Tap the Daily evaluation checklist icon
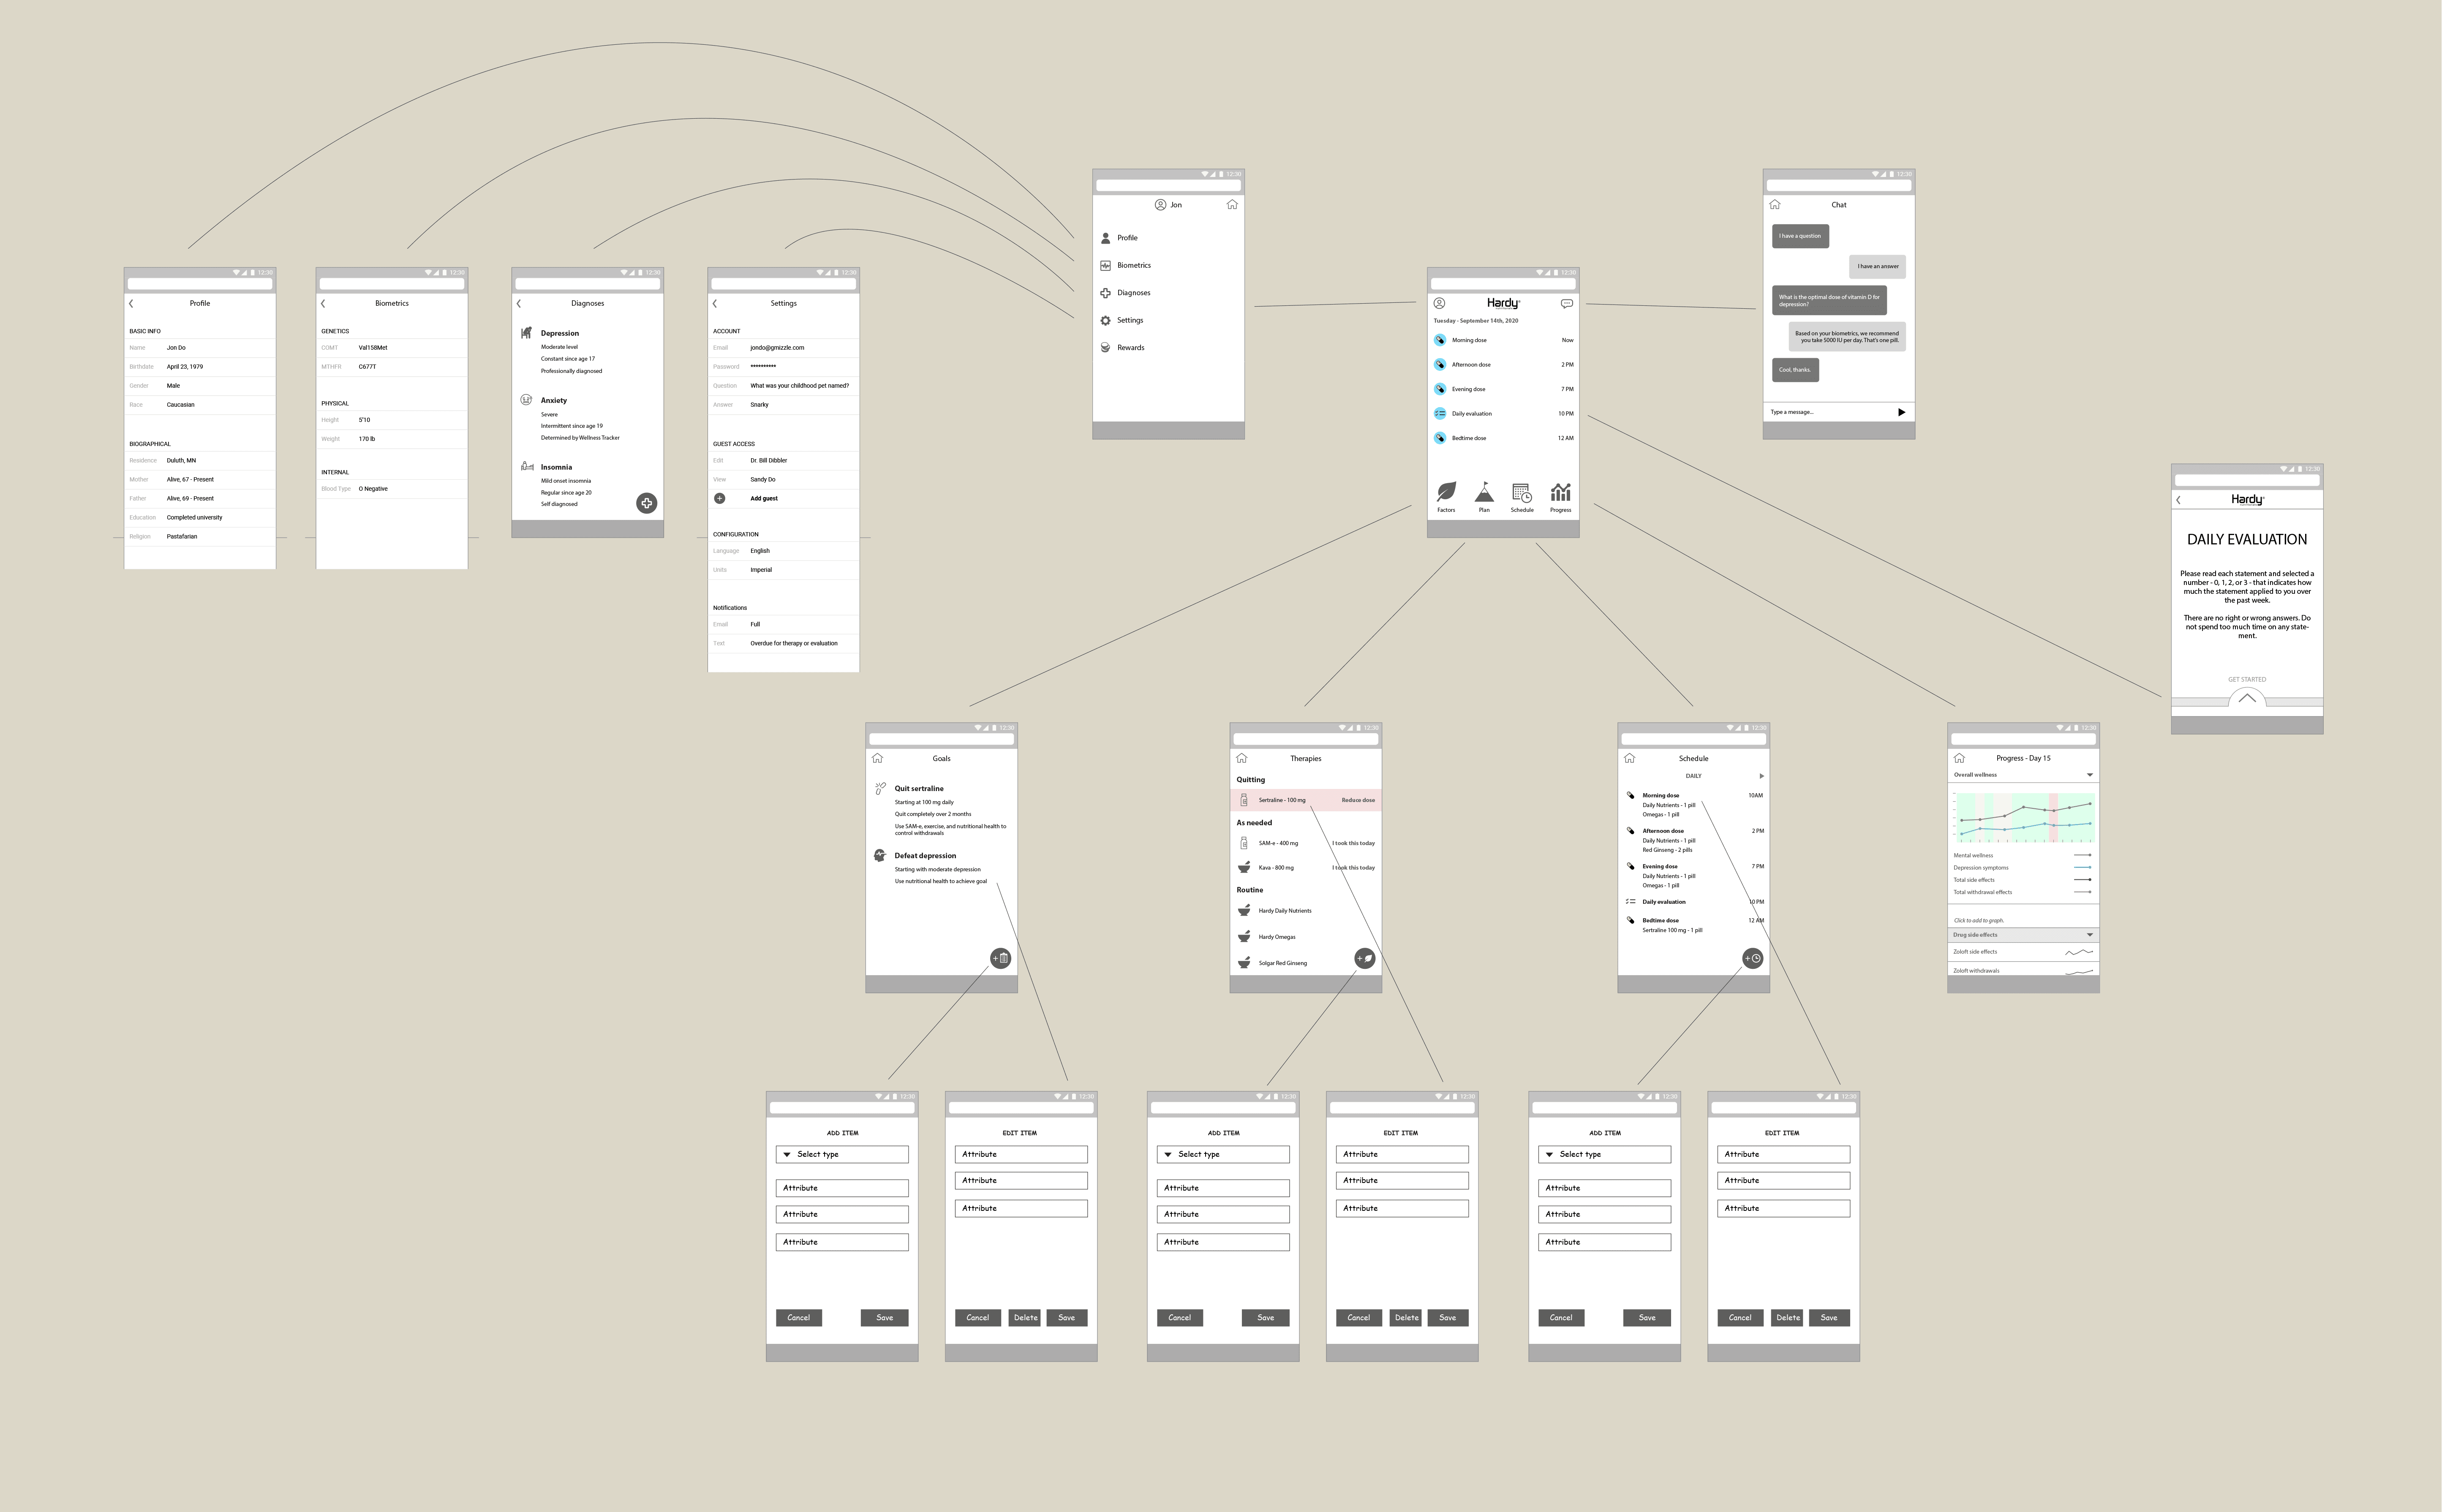 pyautogui.click(x=1440, y=413)
